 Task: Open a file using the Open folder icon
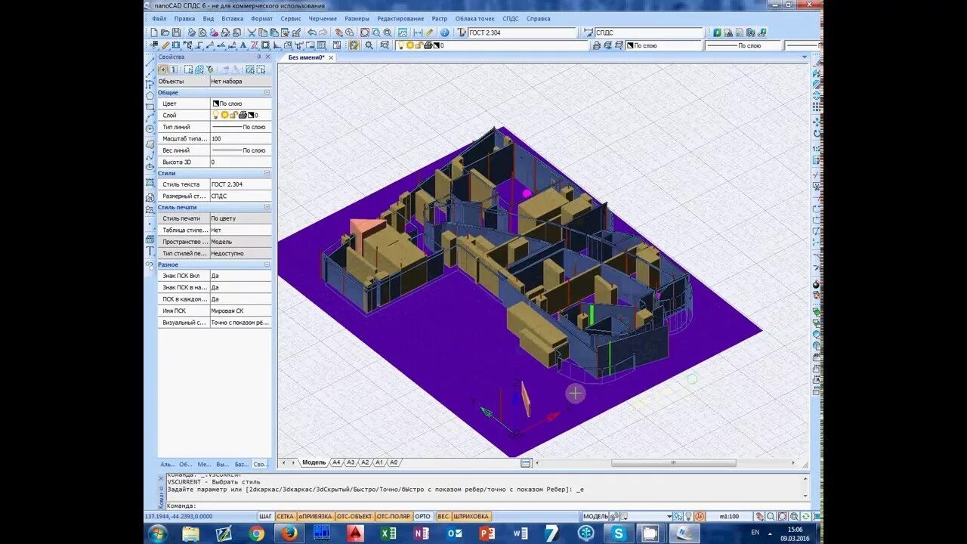point(165,32)
